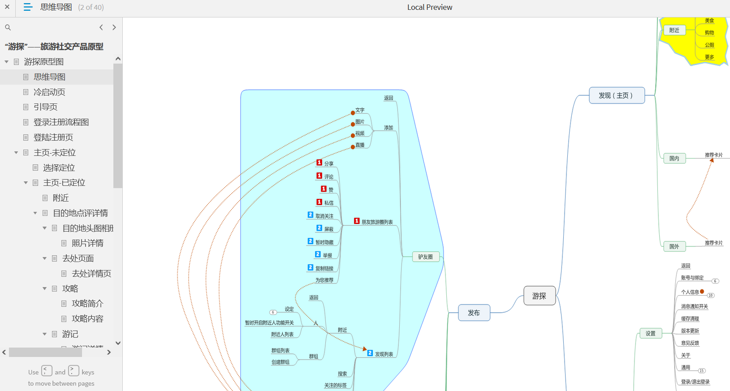730x391 pixels.
Task: Click priority 1 marker beside 朋友旅游圈列表
Action: pyautogui.click(x=357, y=221)
